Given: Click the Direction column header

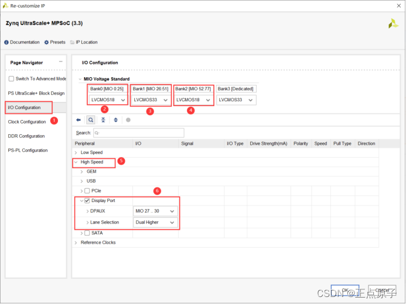Looking at the screenshot, I should point(367,144).
